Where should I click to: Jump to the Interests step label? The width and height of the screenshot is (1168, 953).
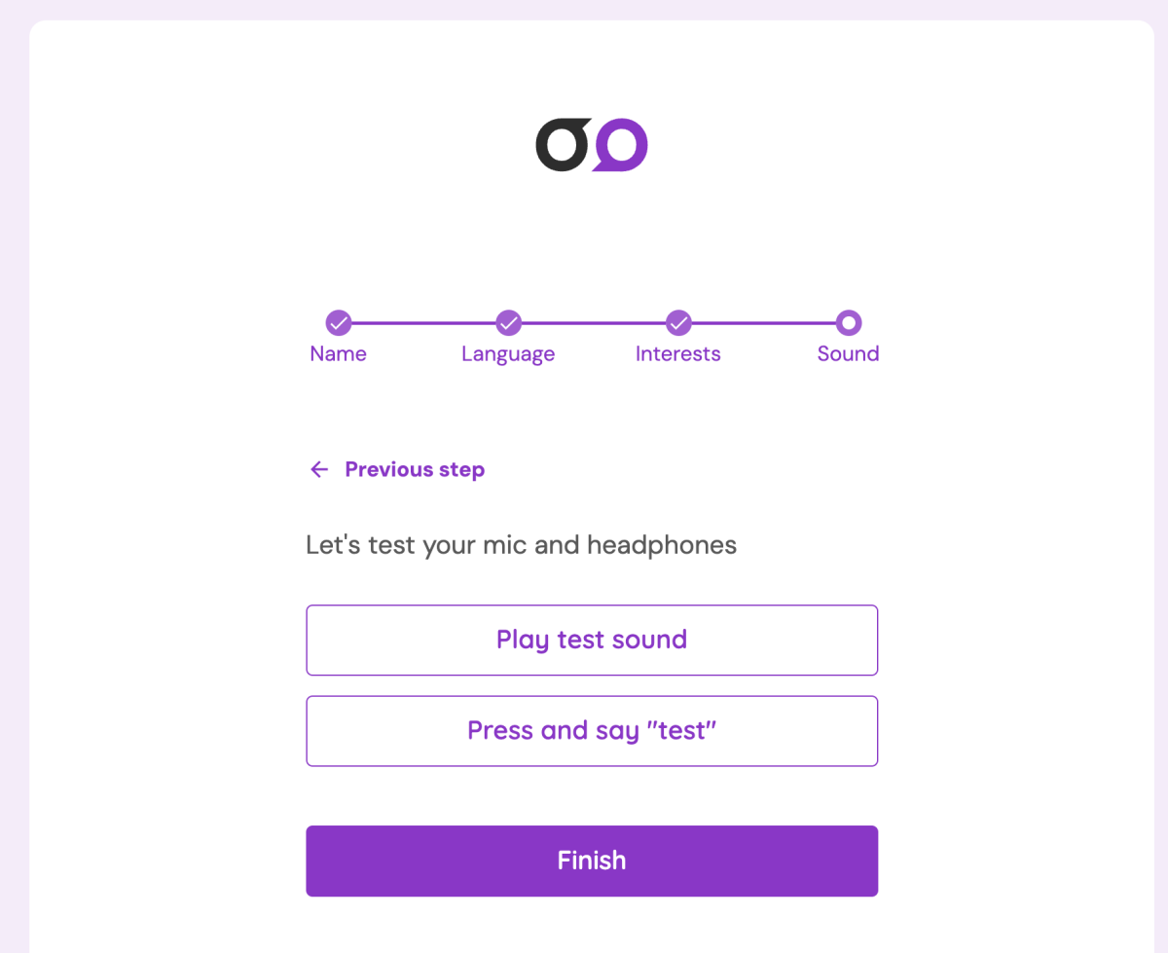click(x=678, y=354)
